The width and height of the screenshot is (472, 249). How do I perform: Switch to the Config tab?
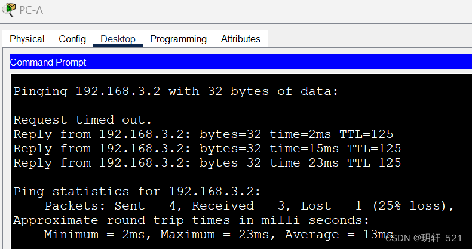click(x=72, y=39)
